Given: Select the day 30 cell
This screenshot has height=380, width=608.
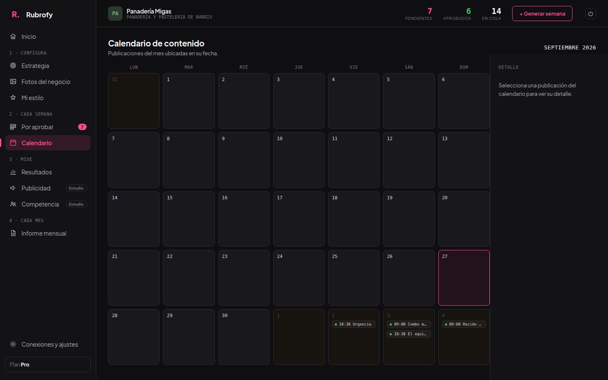Looking at the screenshot, I should pyautogui.click(x=244, y=337).
